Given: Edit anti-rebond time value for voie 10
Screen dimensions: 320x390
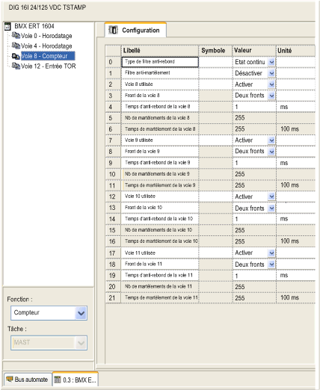Looking at the screenshot, I should click(x=254, y=219).
